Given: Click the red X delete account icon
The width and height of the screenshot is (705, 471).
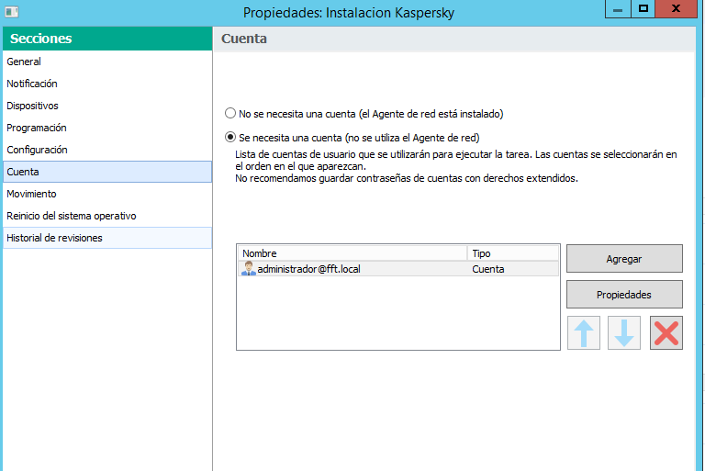Looking at the screenshot, I should tap(666, 333).
